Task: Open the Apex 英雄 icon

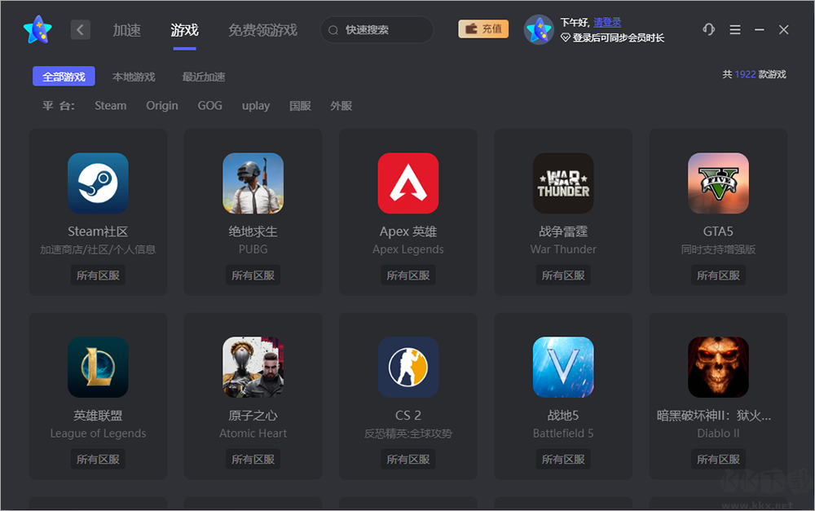Action: [x=408, y=183]
